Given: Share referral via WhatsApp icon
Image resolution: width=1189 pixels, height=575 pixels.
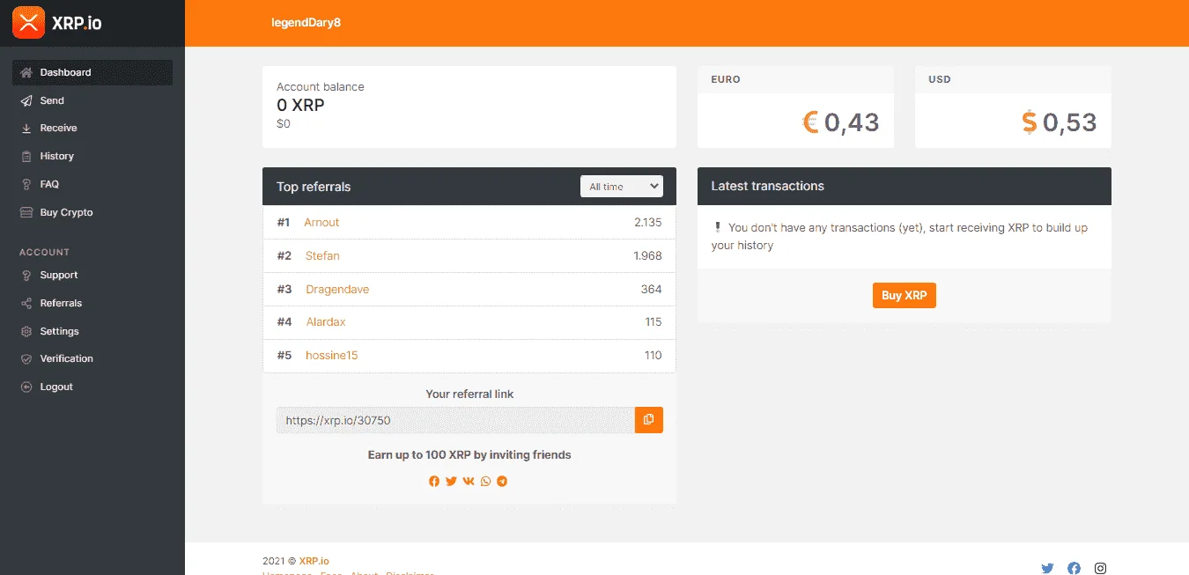Looking at the screenshot, I should point(485,482).
